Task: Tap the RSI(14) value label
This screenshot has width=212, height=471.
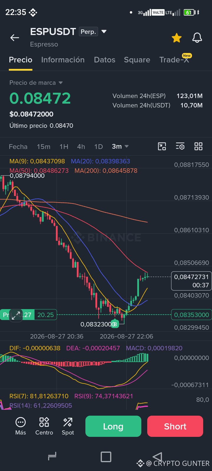Action: click(x=41, y=406)
